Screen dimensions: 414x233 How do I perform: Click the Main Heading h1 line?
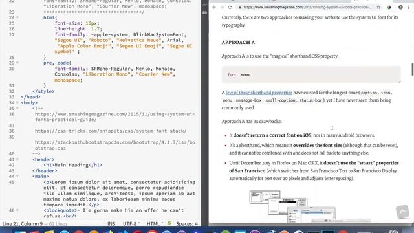[x=73, y=165]
